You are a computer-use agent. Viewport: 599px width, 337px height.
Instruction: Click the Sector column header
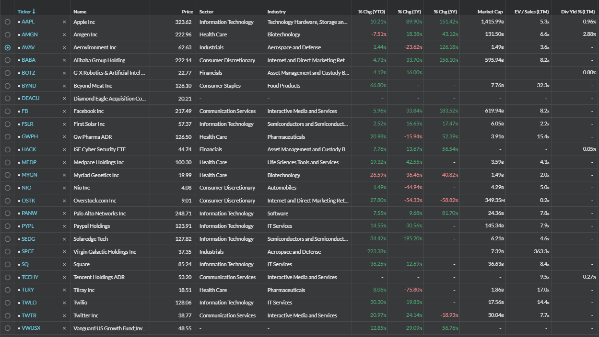tap(206, 11)
